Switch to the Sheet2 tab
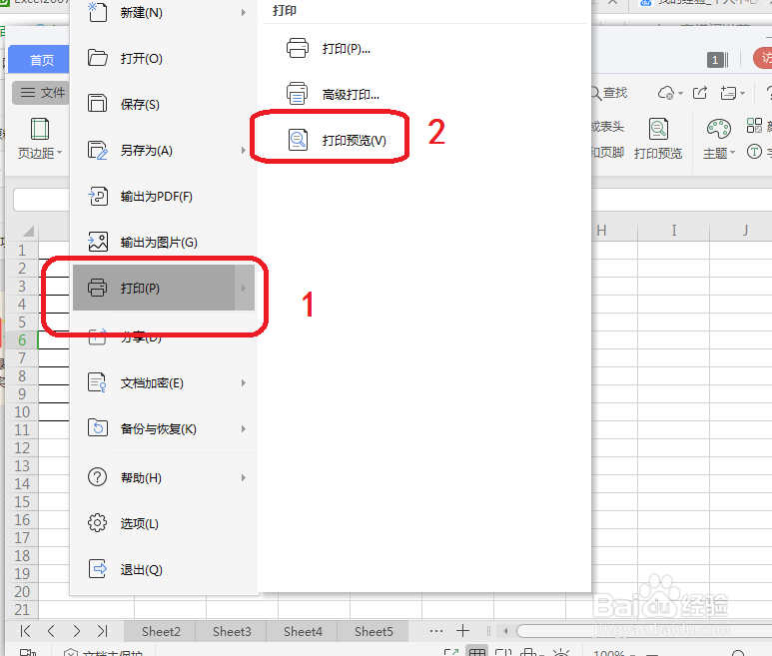 click(x=161, y=631)
